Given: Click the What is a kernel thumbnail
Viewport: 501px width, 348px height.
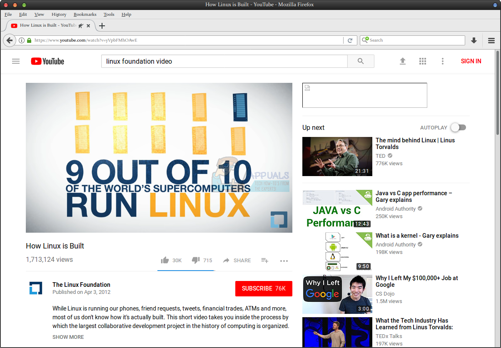Looking at the screenshot, I should click(337, 252).
